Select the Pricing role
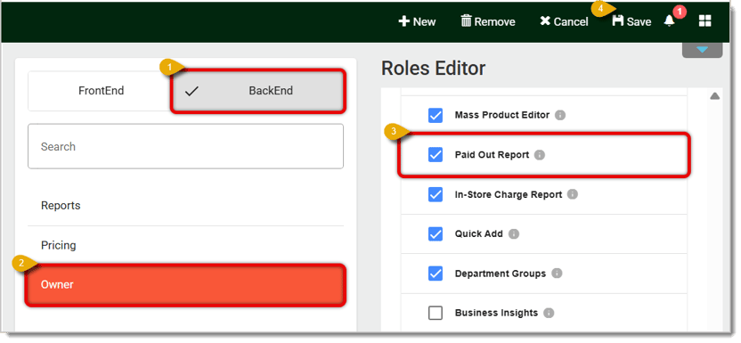 [x=186, y=245]
